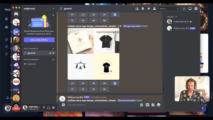Image resolution: width=213 pixels, height=120 pixels.
Task: Click upper V4 variation button
Action: (x=104, y=21)
